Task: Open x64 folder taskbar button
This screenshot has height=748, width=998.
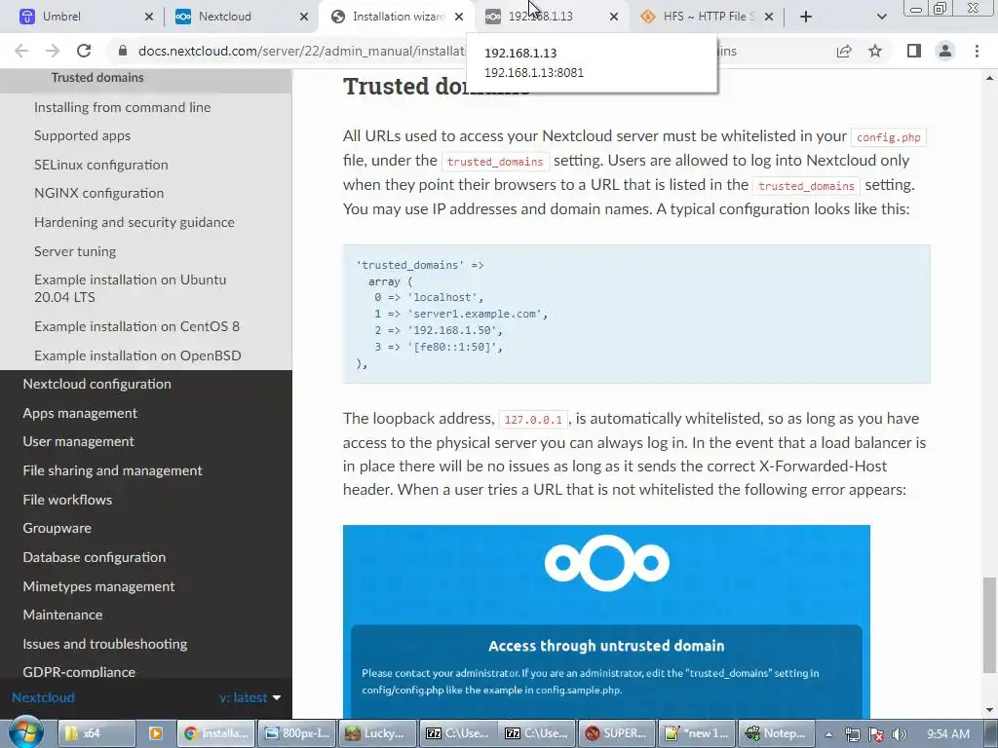Action: pos(96,733)
